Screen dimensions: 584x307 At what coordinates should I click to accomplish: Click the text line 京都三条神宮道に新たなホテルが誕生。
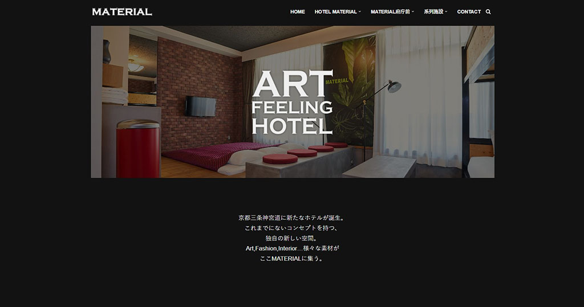(x=292, y=218)
